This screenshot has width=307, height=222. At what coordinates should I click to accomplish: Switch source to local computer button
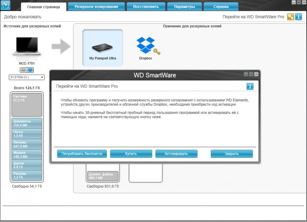click(x=23, y=70)
